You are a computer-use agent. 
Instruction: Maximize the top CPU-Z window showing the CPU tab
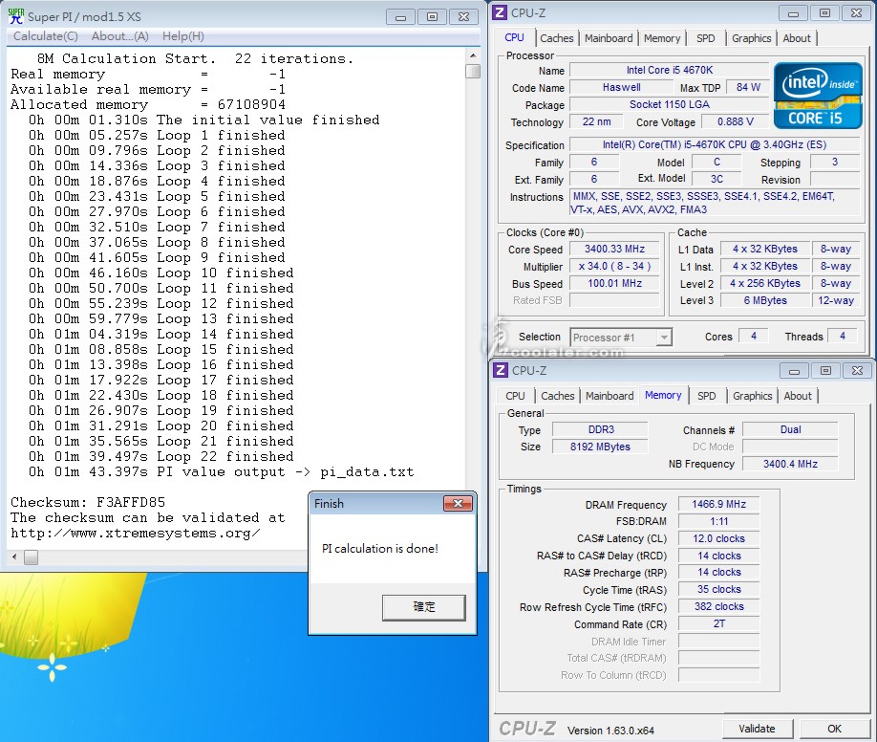[x=824, y=12]
